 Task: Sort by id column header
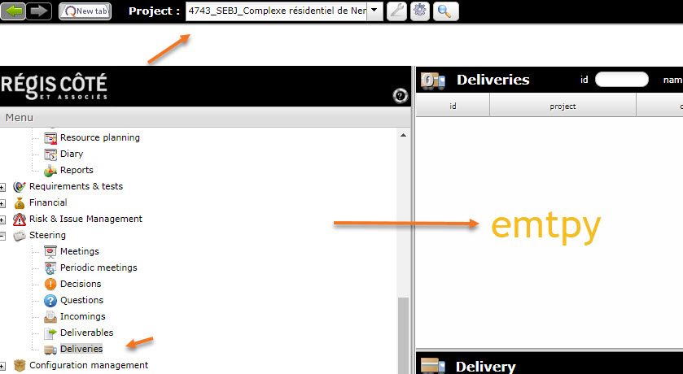pos(453,107)
